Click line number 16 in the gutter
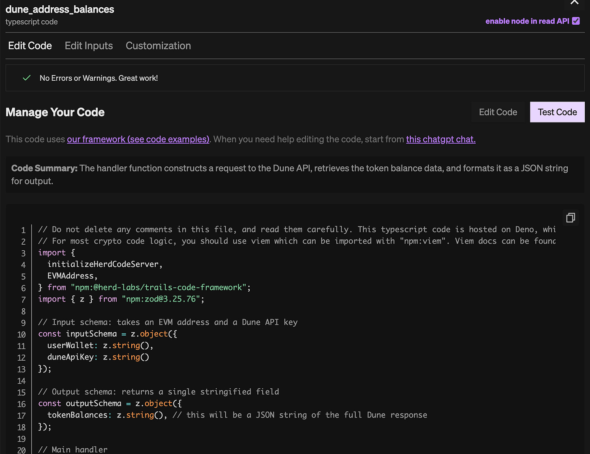 point(21,404)
